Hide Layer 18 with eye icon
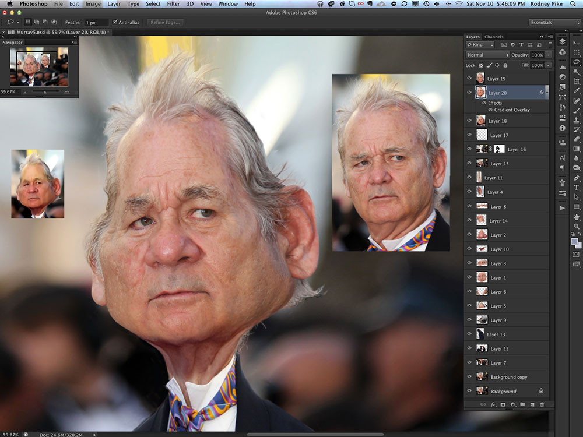The image size is (583, 437). click(x=469, y=121)
